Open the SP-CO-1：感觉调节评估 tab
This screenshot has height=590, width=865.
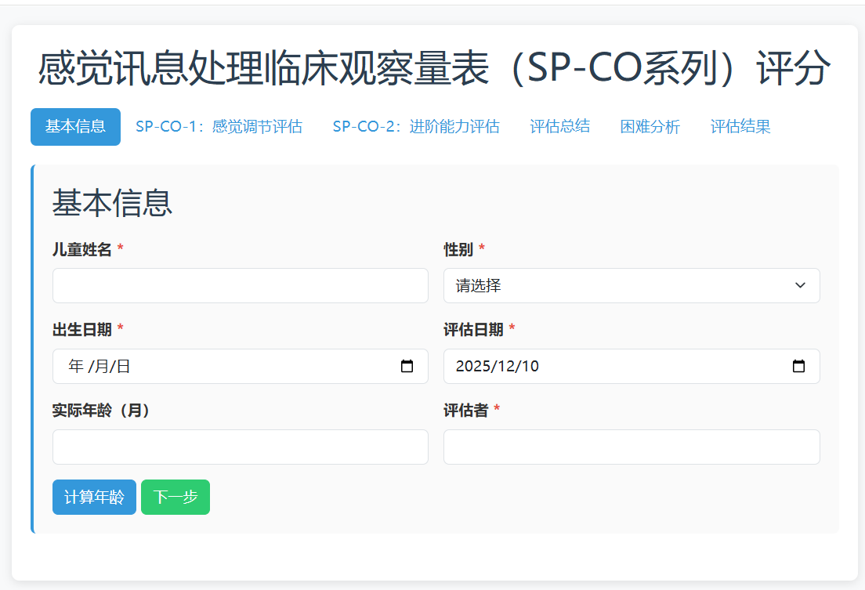[x=219, y=127]
